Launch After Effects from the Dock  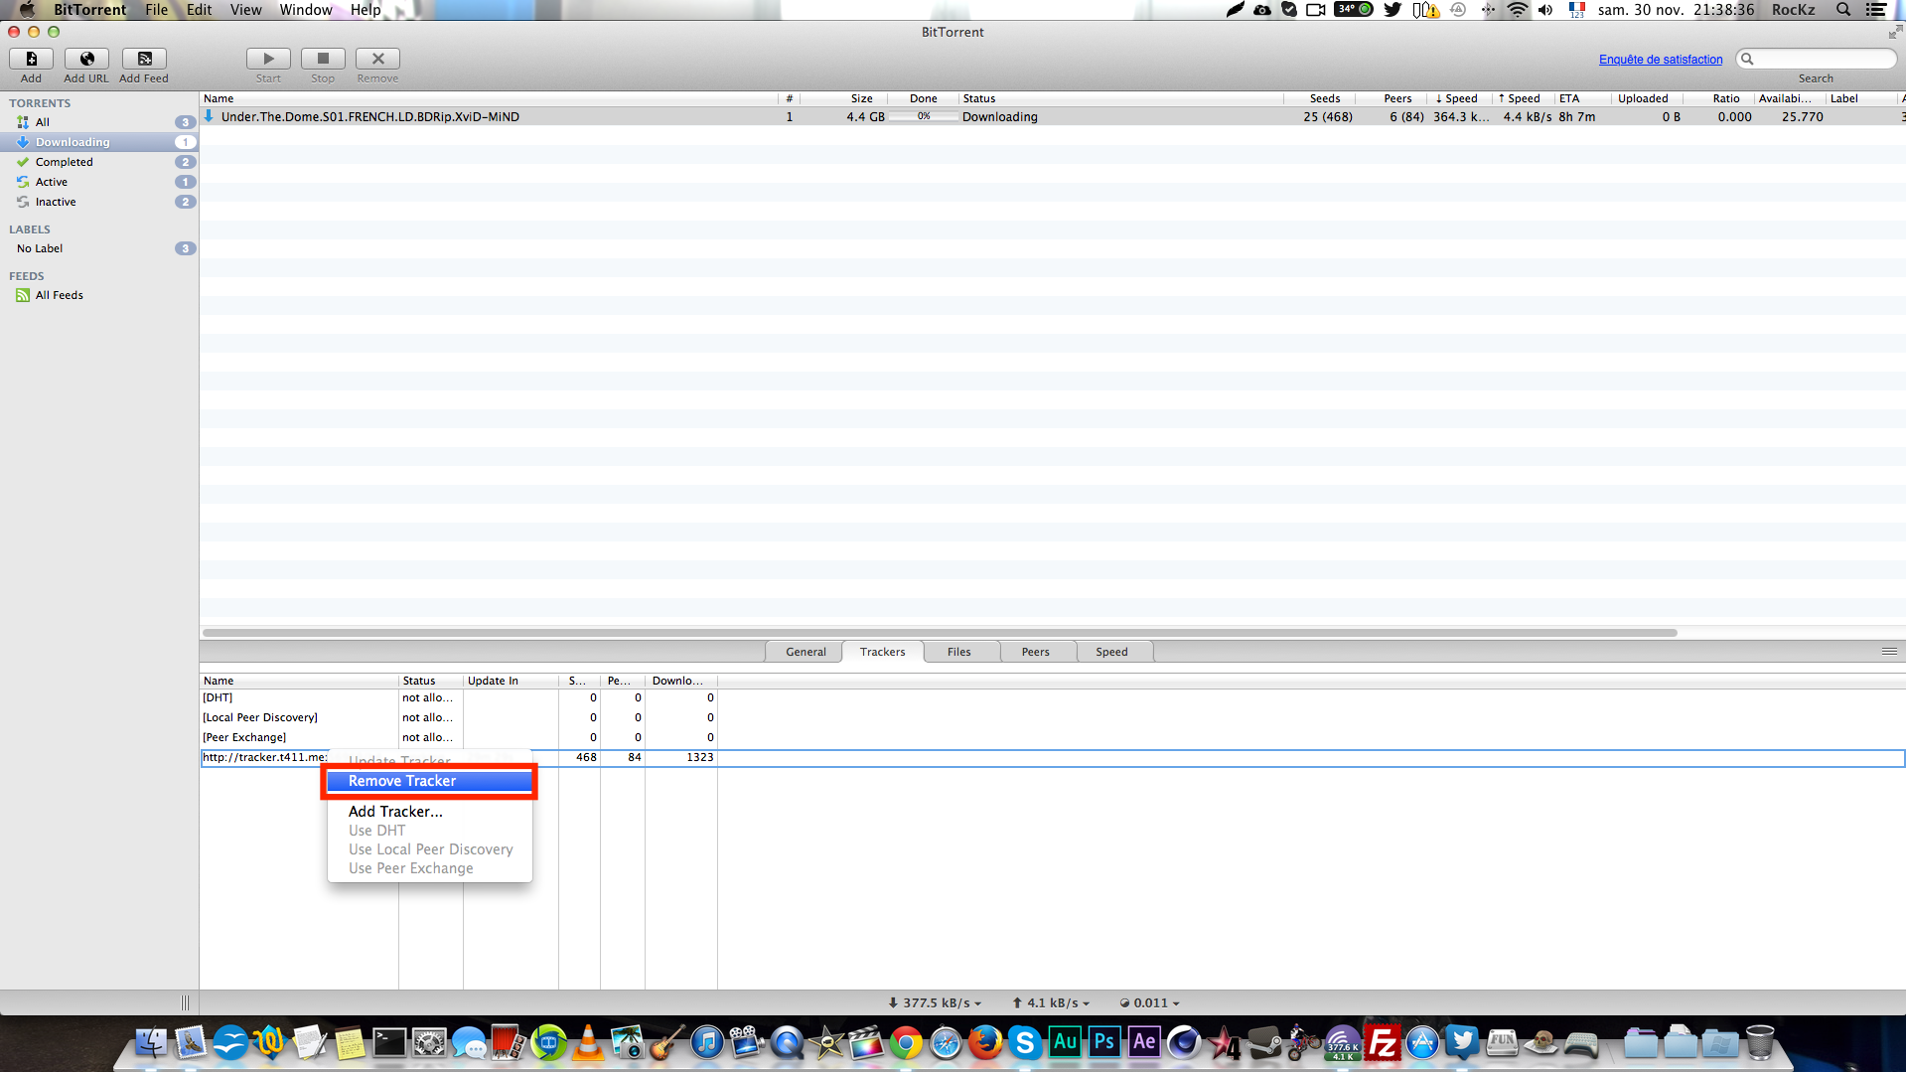click(x=1144, y=1042)
